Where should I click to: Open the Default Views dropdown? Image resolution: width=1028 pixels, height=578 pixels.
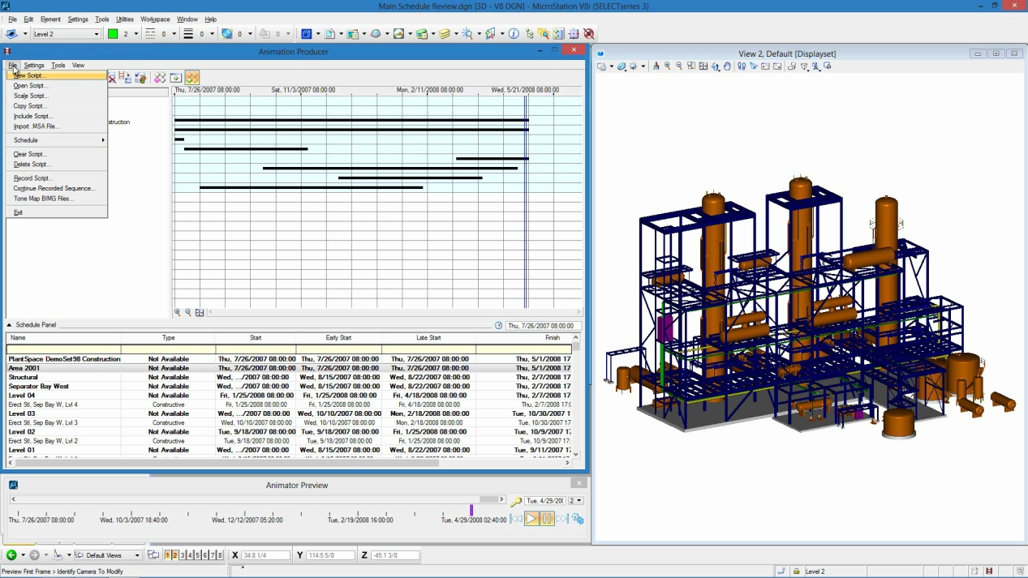pyautogui.click(x=136, y=555)
